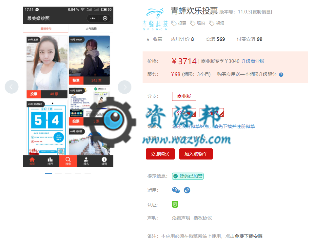Tap the 投票 button with 245 票
This screenshot has width=314, height=245.
(x=76, y=81)
